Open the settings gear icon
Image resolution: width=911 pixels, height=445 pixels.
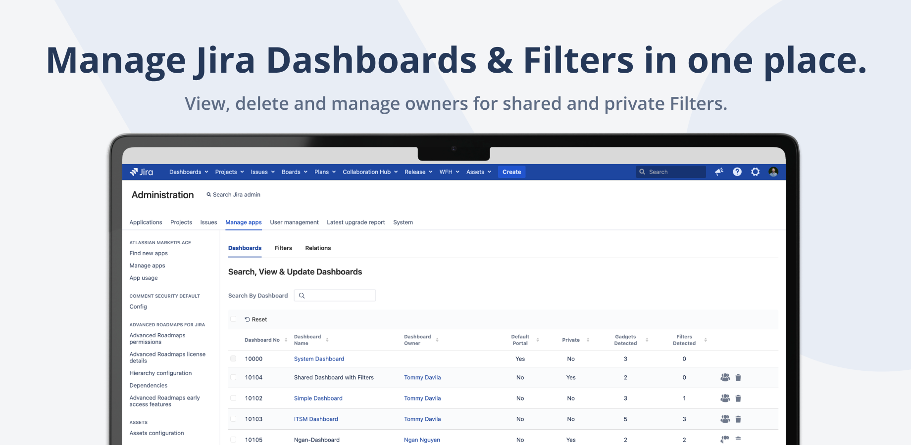coord(755,172)
